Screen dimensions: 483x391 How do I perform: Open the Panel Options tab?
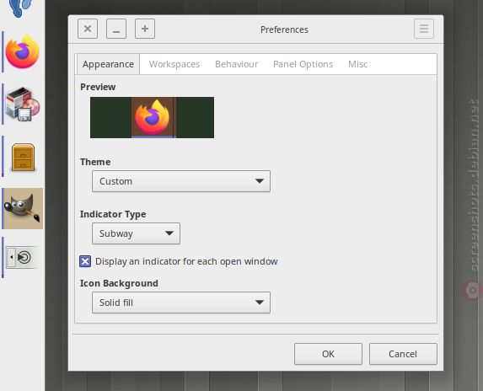[x=303, y=64]
